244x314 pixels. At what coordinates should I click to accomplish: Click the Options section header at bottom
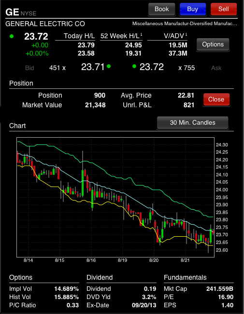click(x=21, y=278)
